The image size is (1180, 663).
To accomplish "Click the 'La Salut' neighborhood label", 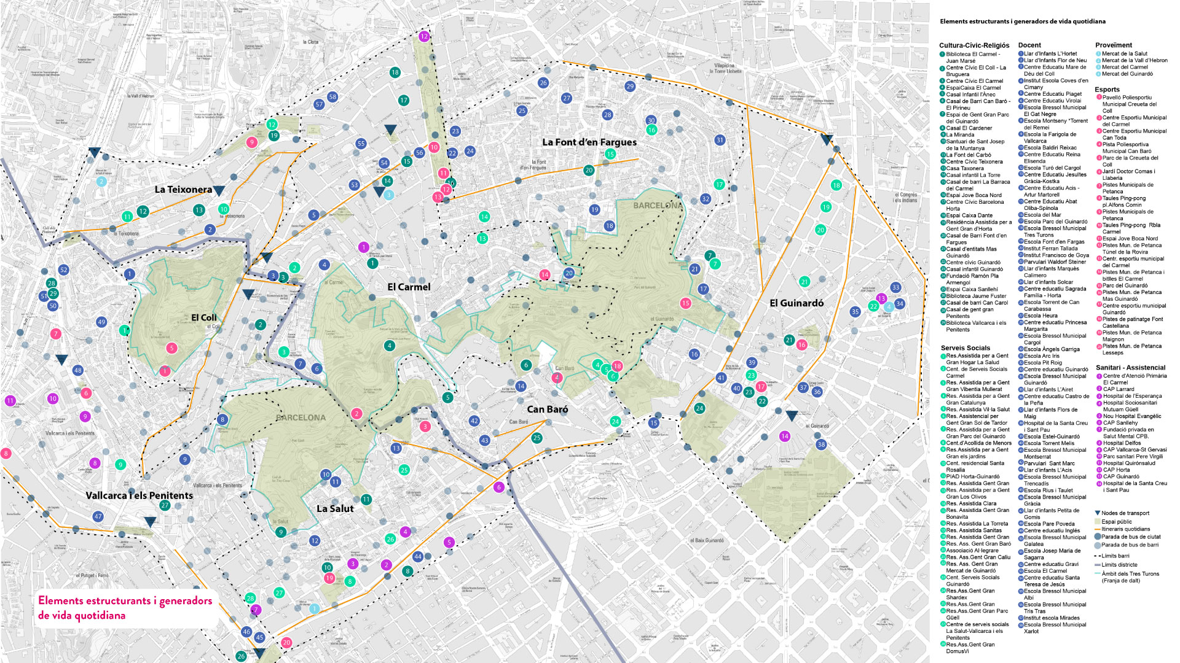I will 335,508.
